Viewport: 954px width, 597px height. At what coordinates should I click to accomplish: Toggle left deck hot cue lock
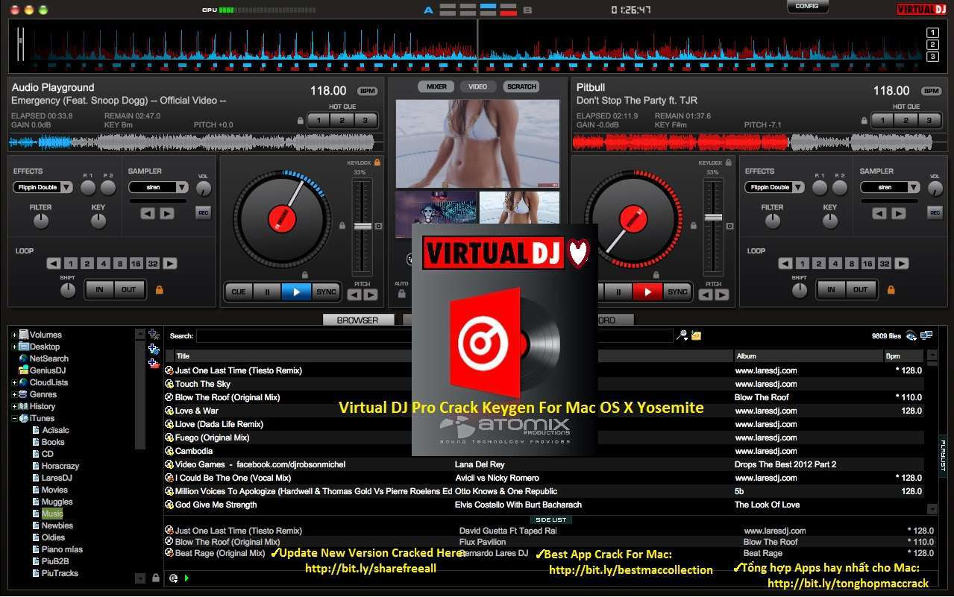pos(301,120)
